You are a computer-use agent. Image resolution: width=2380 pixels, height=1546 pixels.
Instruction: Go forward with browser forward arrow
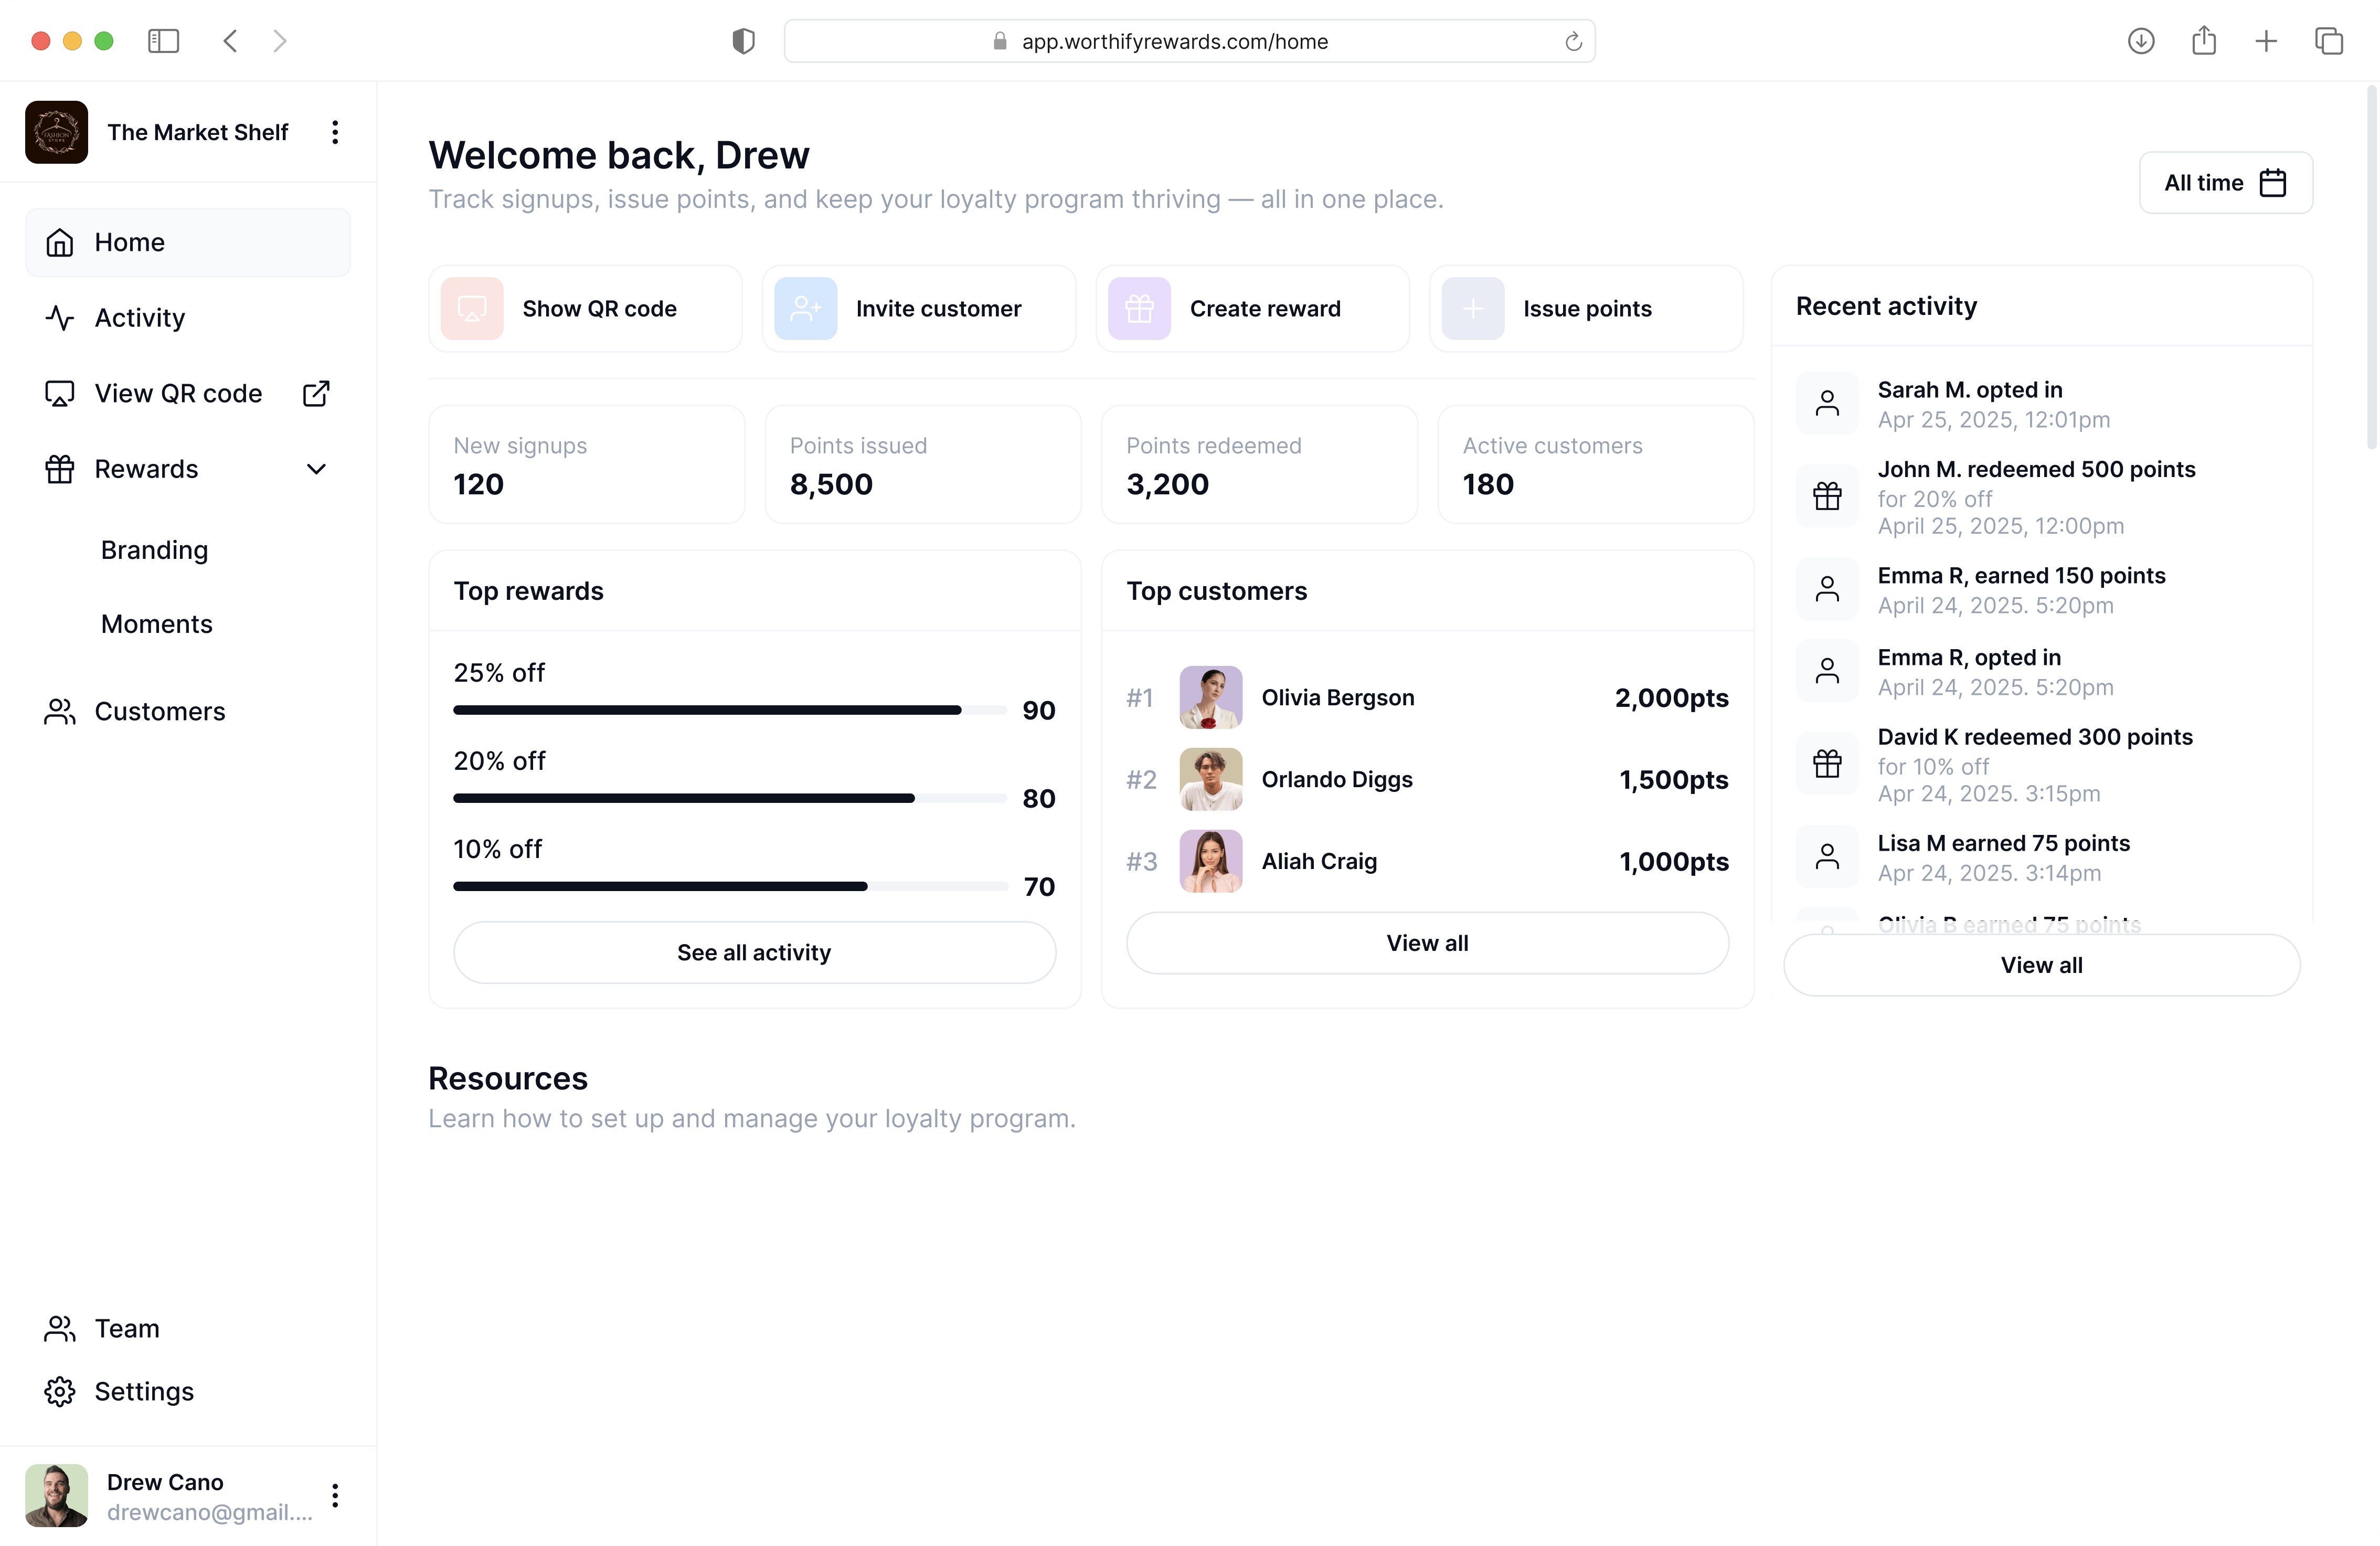pyautogui.click(x=280, y=41)
